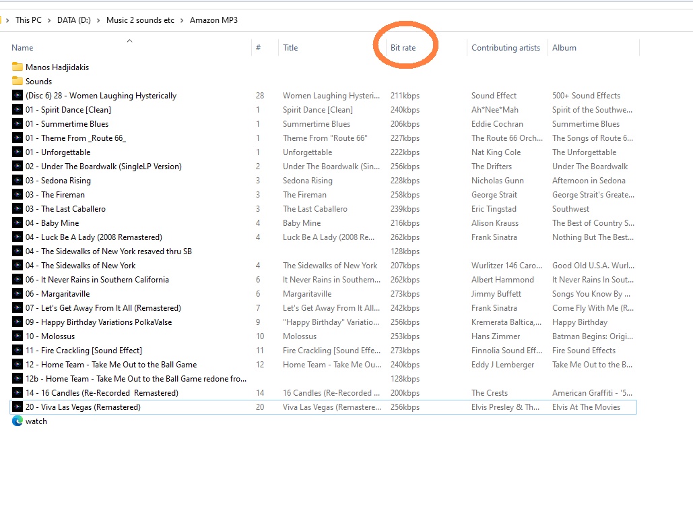The image size is (693, 509).
Task: Click The Drifters artist cell
Action: tap(492, 167)
